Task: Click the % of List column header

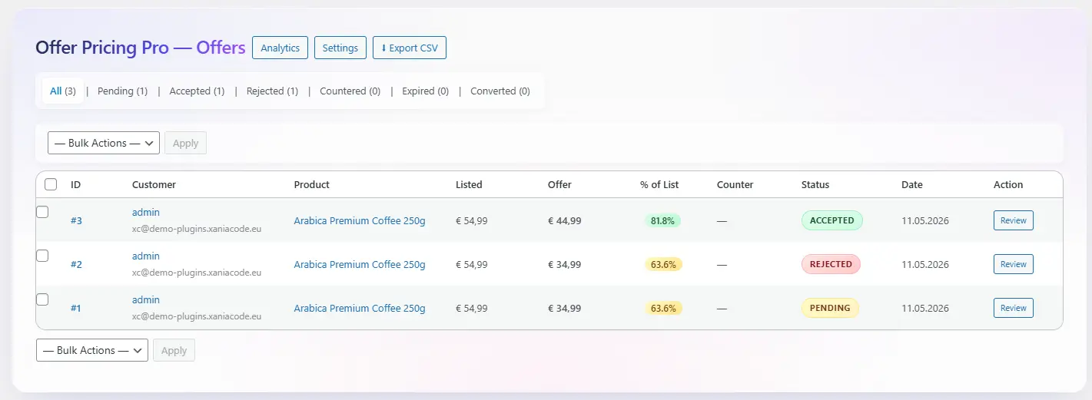Action: [659, 184]
